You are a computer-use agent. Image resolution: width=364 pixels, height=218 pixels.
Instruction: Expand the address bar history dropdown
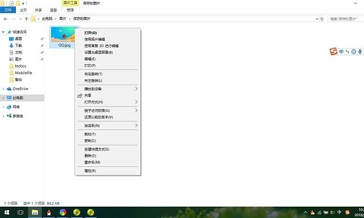click(x=317, y=19)
